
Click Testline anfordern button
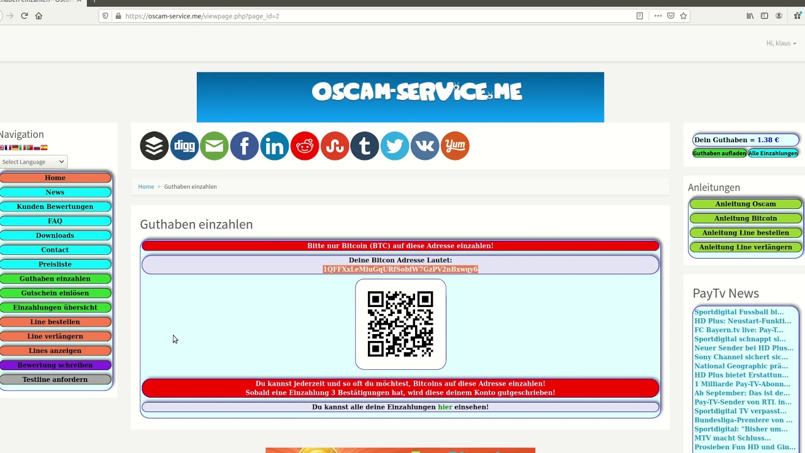click(x=55, y=379)
